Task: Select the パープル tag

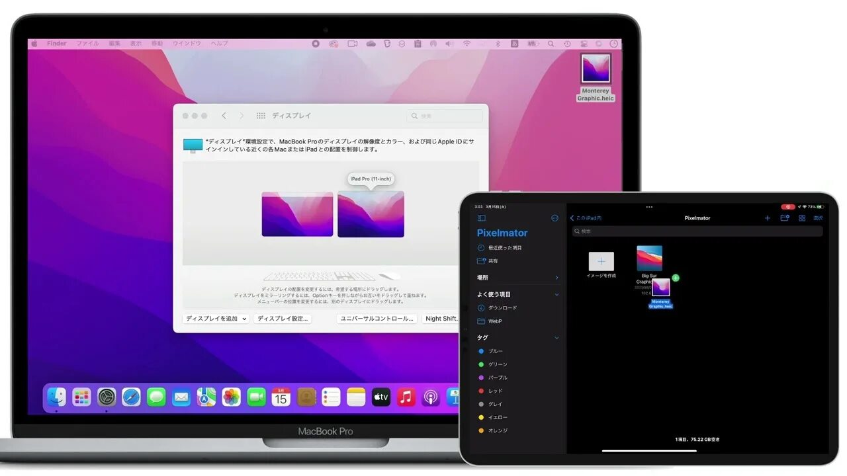Action: [x=493, y=377]
